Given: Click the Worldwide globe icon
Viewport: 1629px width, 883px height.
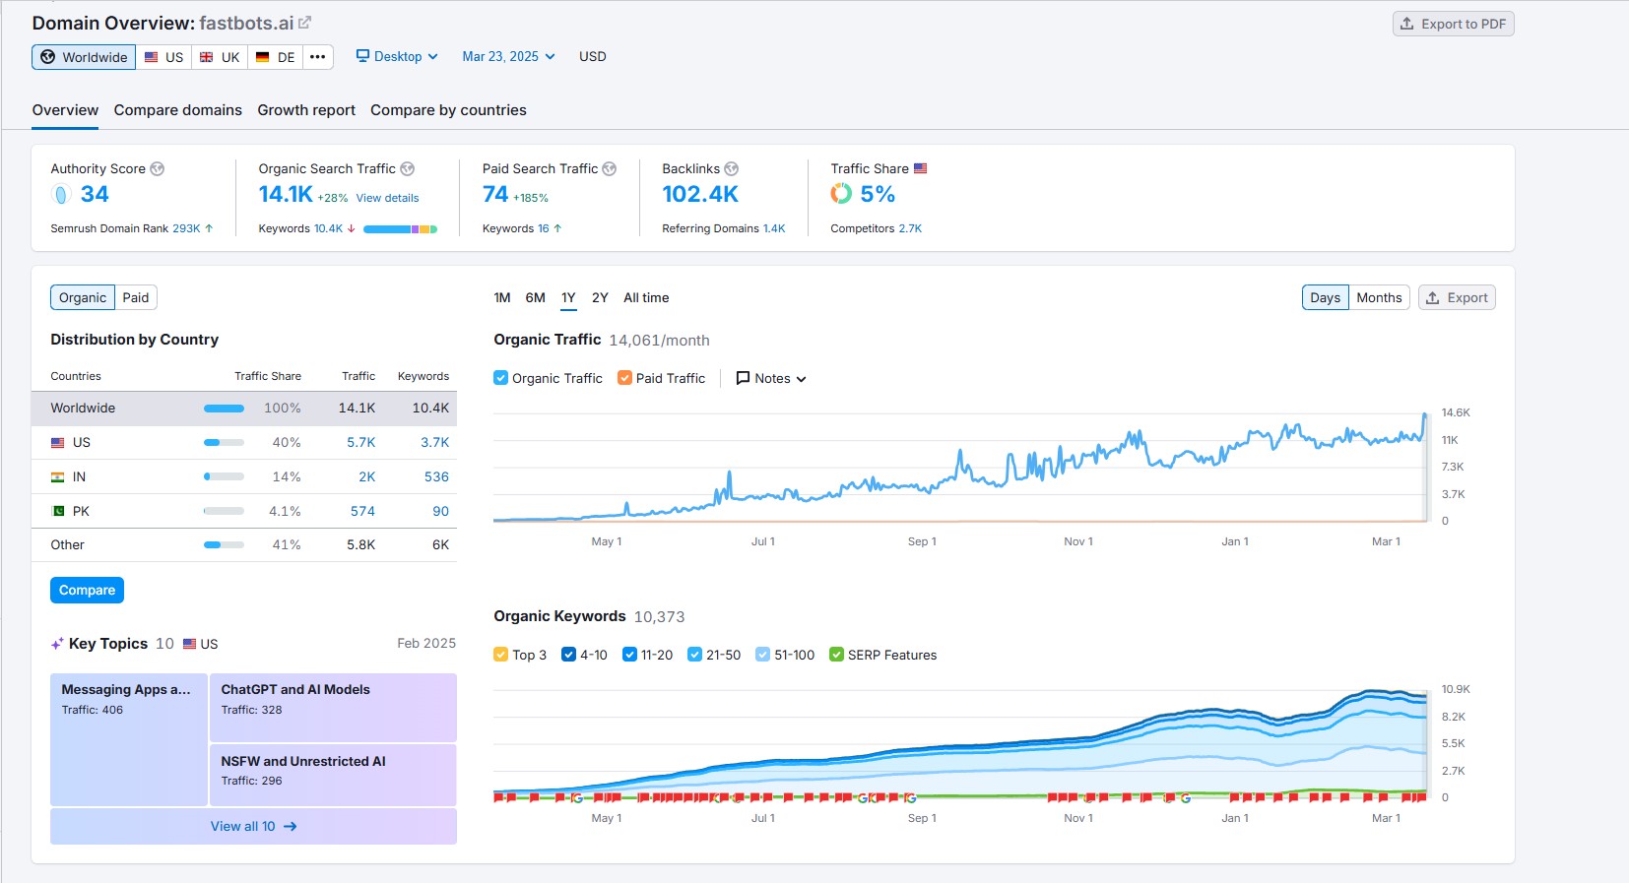Looking at the screenshot, I should pos(47,57).
